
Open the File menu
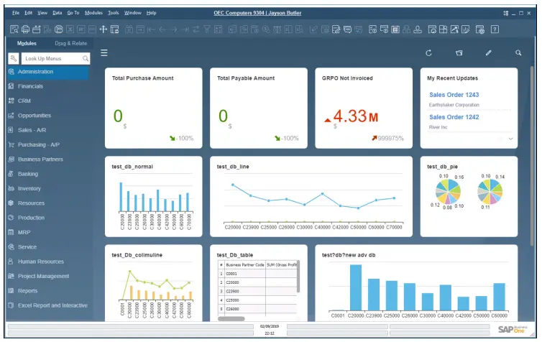coord(16,13)
